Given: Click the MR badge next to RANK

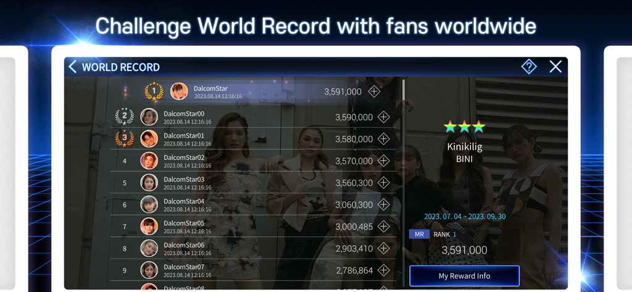Looking at the screenshot, I should coord(419,234).
